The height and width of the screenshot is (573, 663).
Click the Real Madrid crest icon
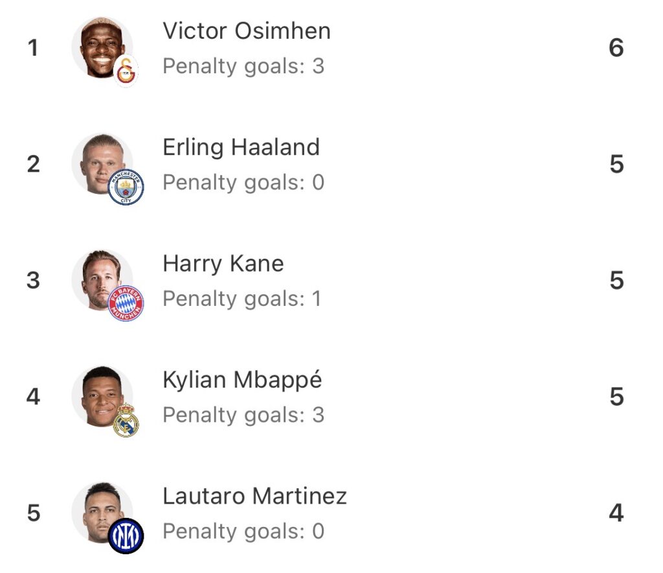coord(126,420)
